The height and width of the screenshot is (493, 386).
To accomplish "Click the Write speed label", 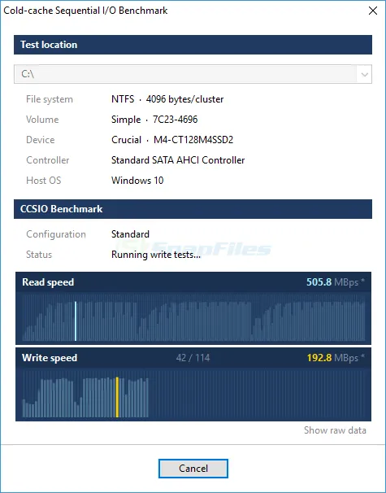I will click(50, 358).
